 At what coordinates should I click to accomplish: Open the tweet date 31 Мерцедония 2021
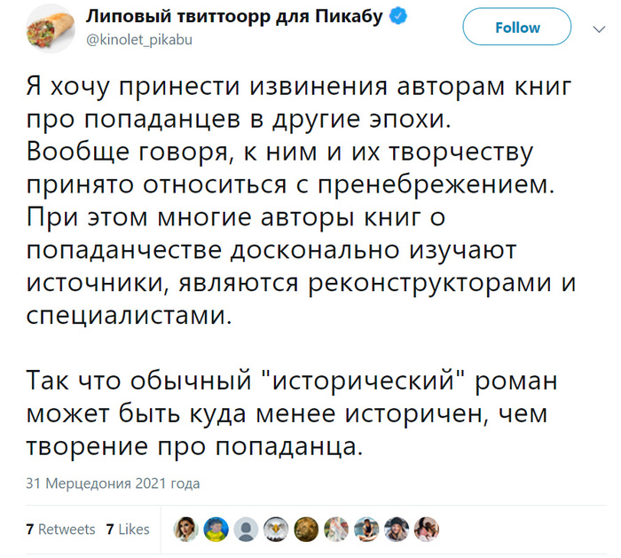tap(113, 483)
